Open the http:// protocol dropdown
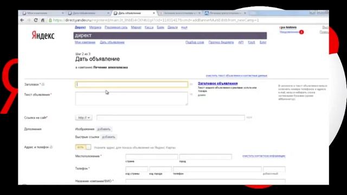 83,118
